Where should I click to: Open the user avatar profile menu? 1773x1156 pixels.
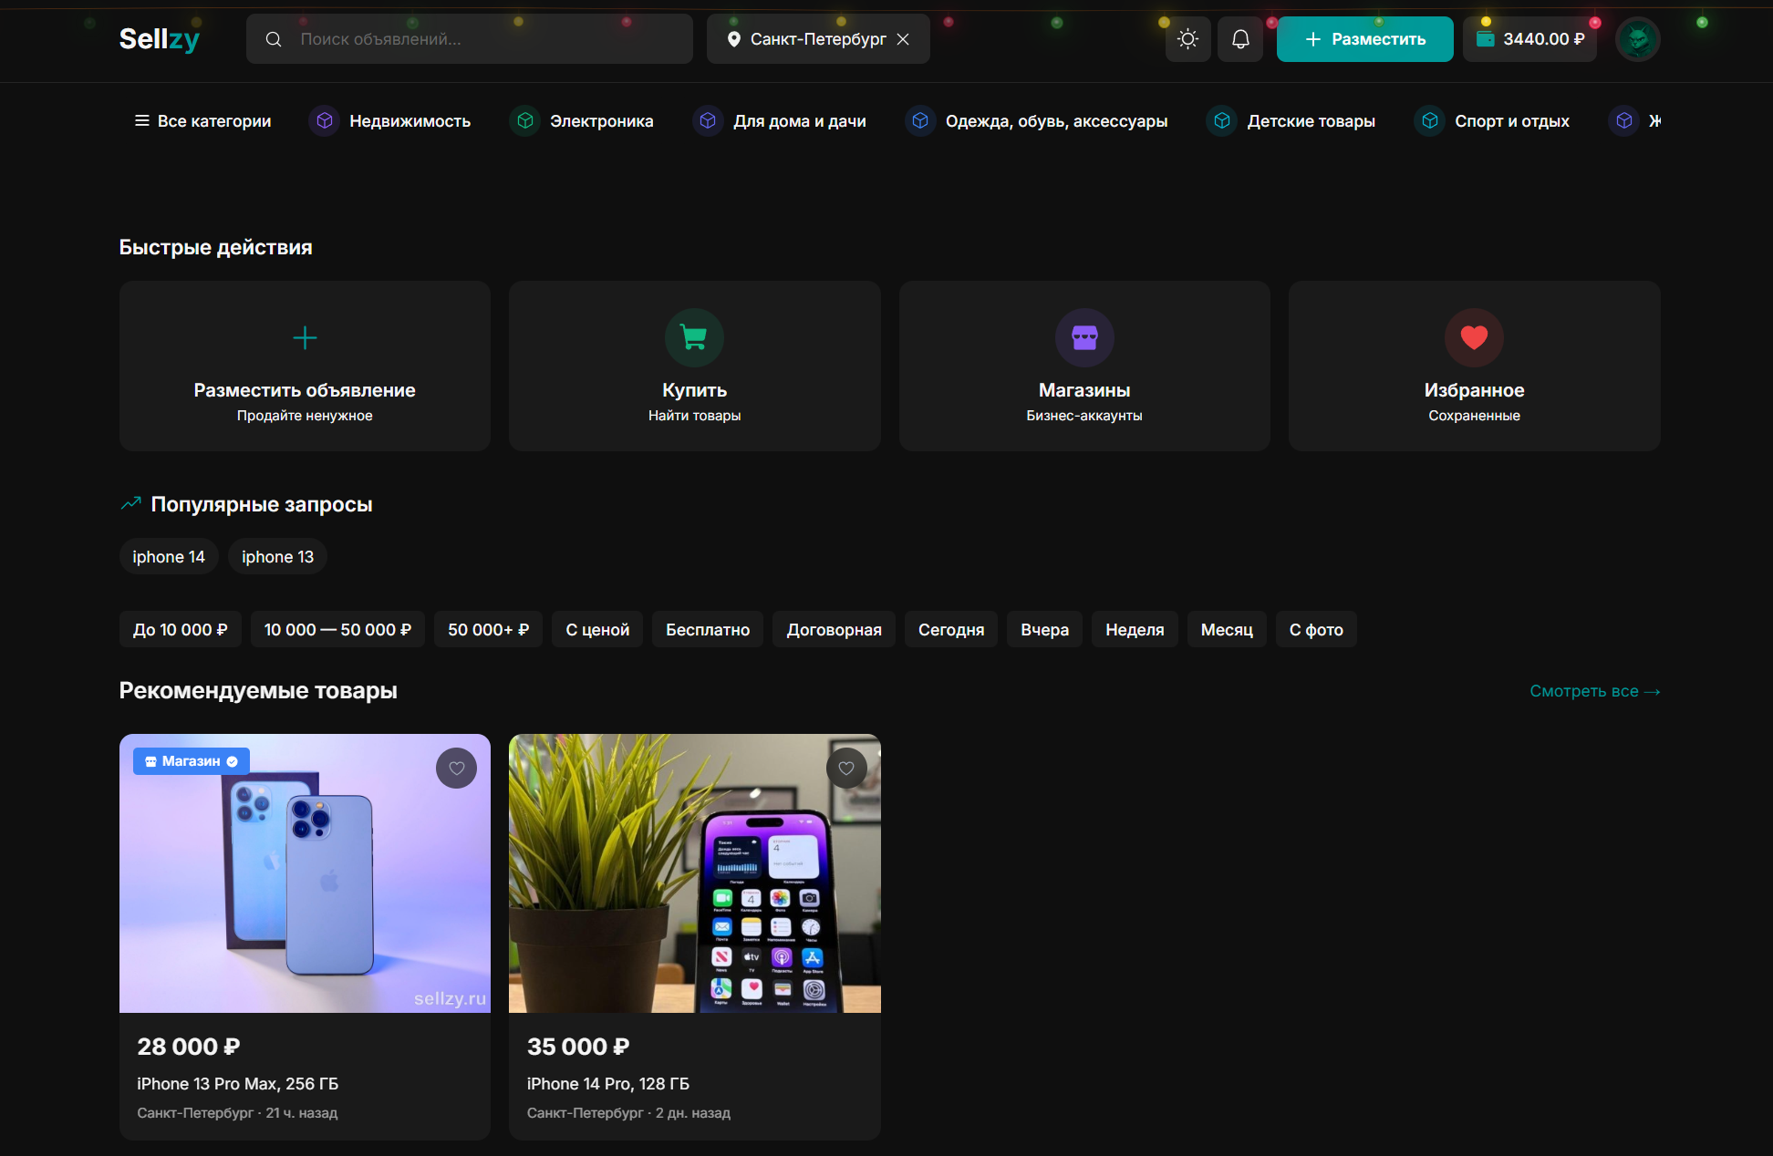point(1637,39)
